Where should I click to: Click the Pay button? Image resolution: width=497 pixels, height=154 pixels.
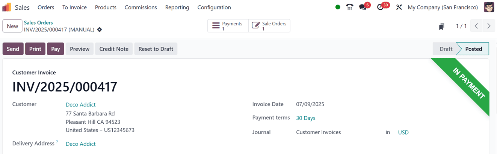tap(56, 49)
